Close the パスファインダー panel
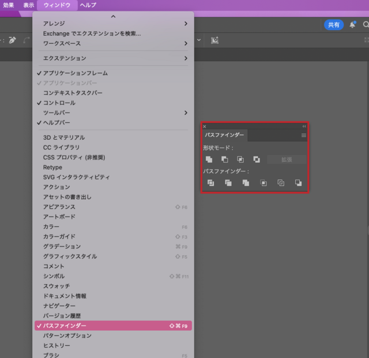This screenshot has height=358, width=369. tap(205, 126)
